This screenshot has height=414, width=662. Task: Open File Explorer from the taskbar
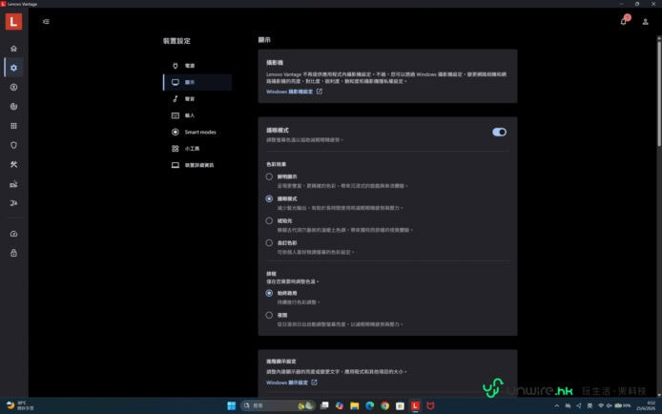[354, 405]
